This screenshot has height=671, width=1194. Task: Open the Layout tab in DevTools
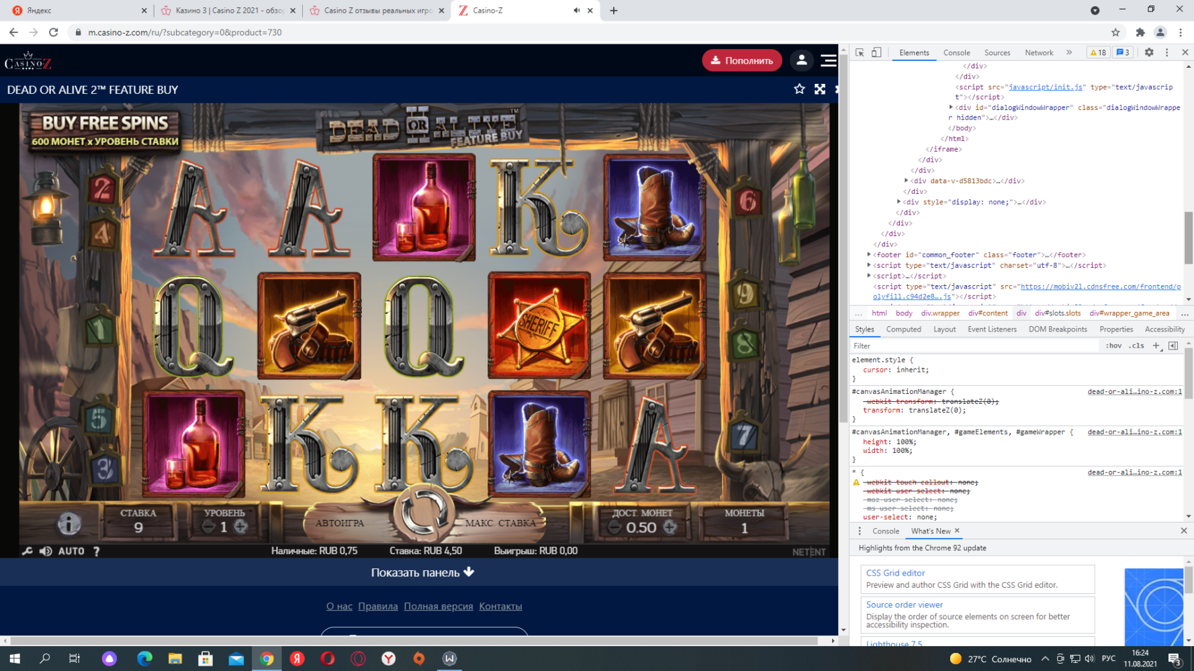tap(944, 329)
